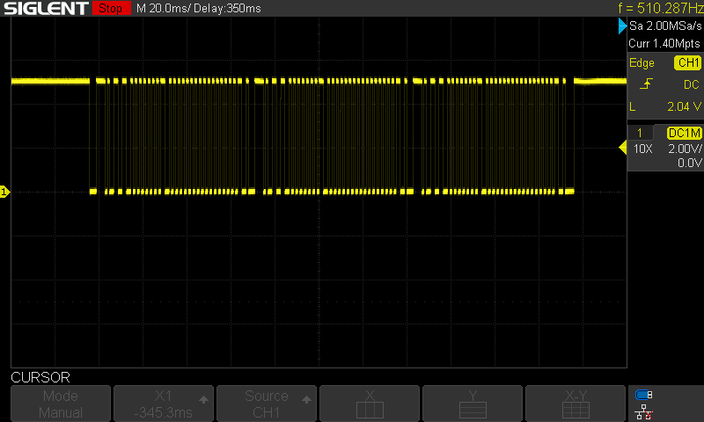Click the up arrow on Source button
The image size is (704, 422).
point(306,399)
